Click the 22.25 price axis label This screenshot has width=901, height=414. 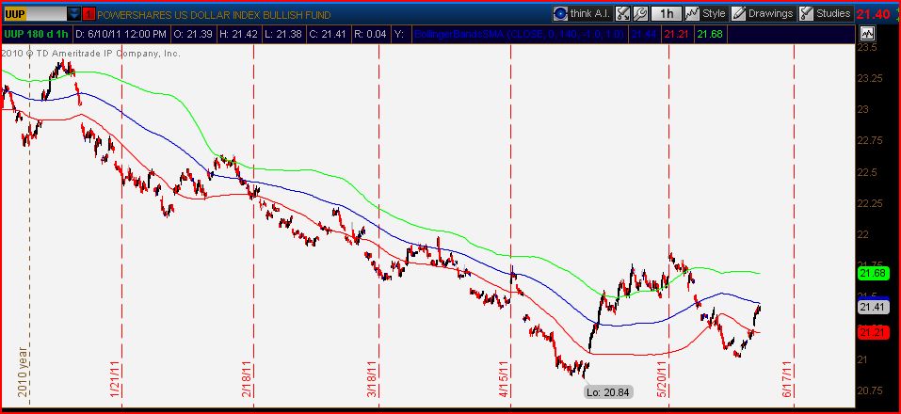coord(870,203)
